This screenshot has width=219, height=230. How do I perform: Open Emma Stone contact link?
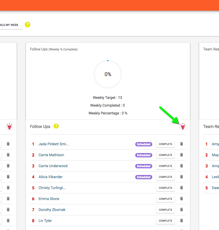pyautogui.click(x=49, y=199)
